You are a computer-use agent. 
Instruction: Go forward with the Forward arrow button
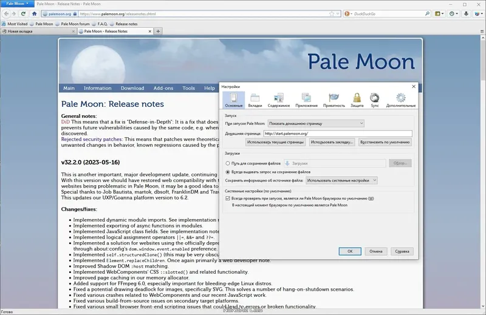(14, 13)
